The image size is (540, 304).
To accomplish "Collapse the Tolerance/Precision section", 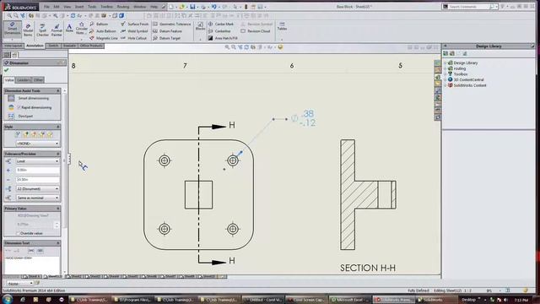I will [58, 154].
